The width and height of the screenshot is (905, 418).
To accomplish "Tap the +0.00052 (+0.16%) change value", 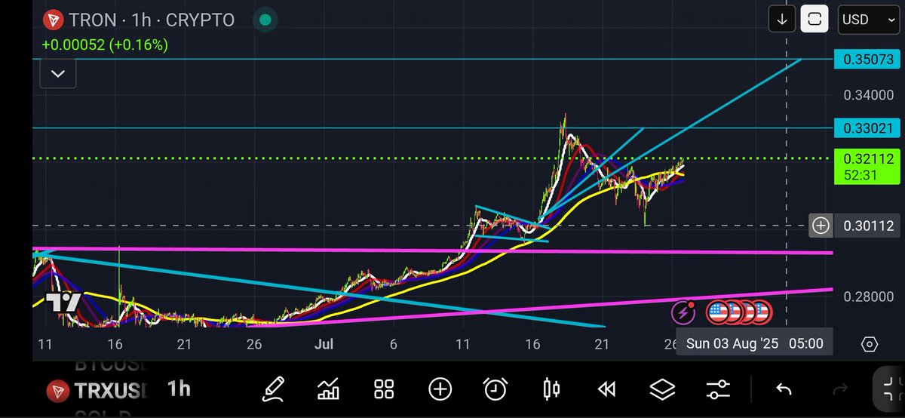I will pyautogui.click(x=105, y=45).
